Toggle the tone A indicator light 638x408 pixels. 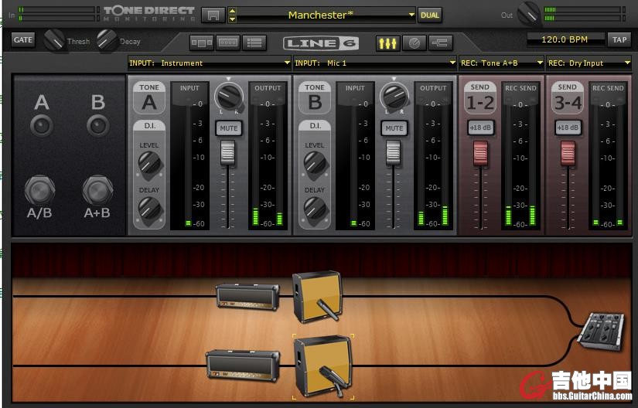(42, 125)
